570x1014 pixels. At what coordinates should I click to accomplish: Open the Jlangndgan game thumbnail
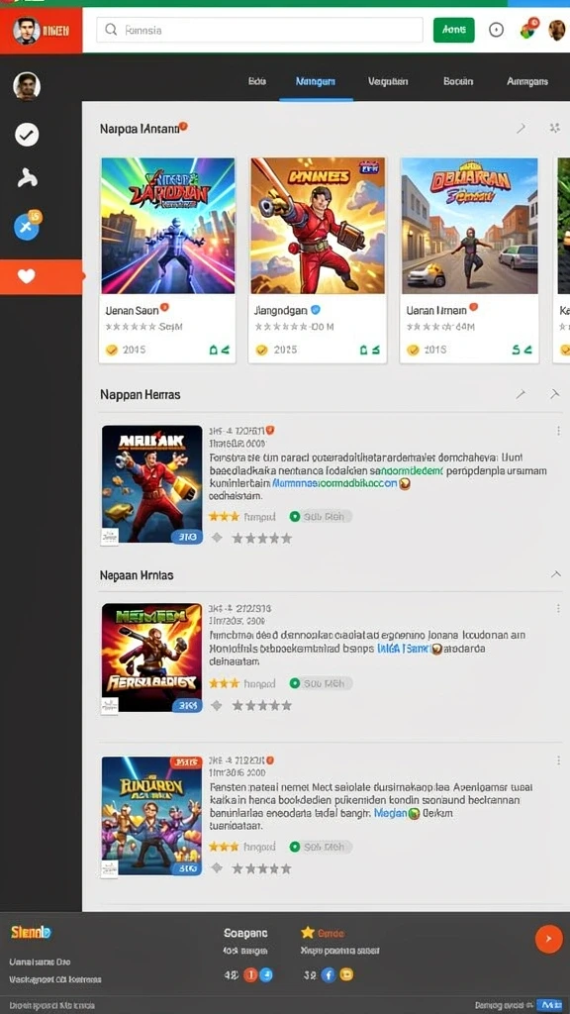click(x=318, y=226)
